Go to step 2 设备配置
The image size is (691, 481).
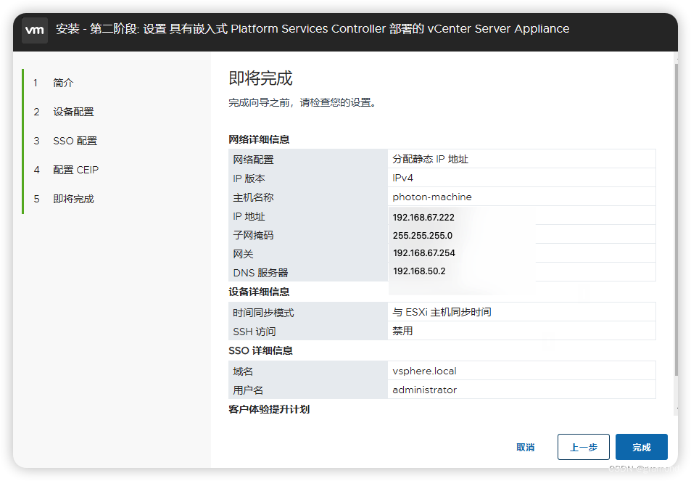(73, 112)
